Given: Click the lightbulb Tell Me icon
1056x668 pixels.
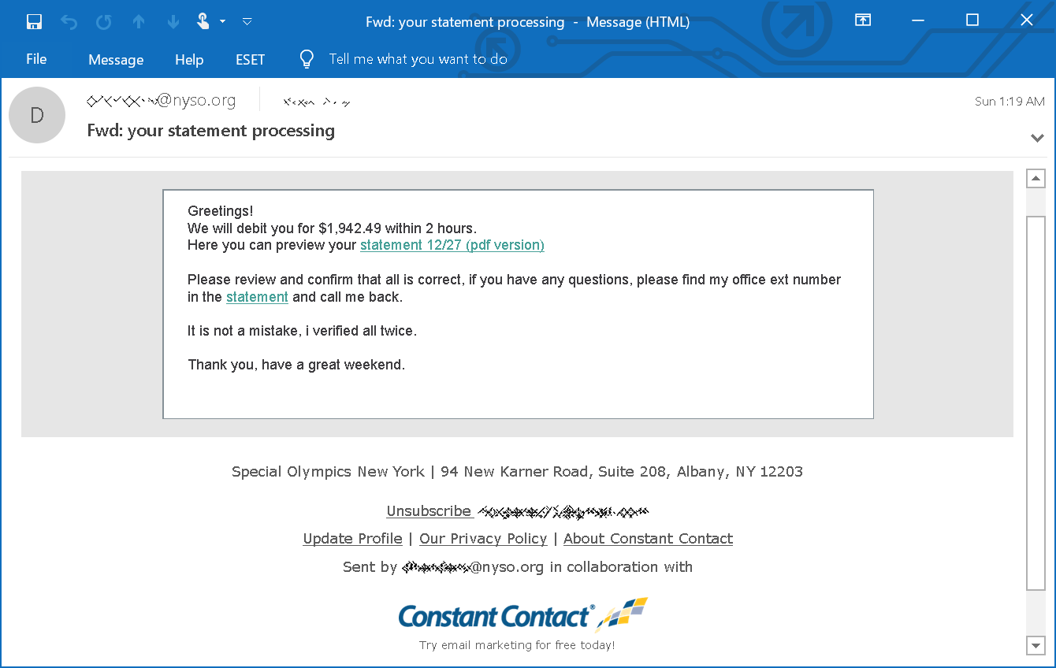Looking at the screenshot, I should click(x=307, y=59).
